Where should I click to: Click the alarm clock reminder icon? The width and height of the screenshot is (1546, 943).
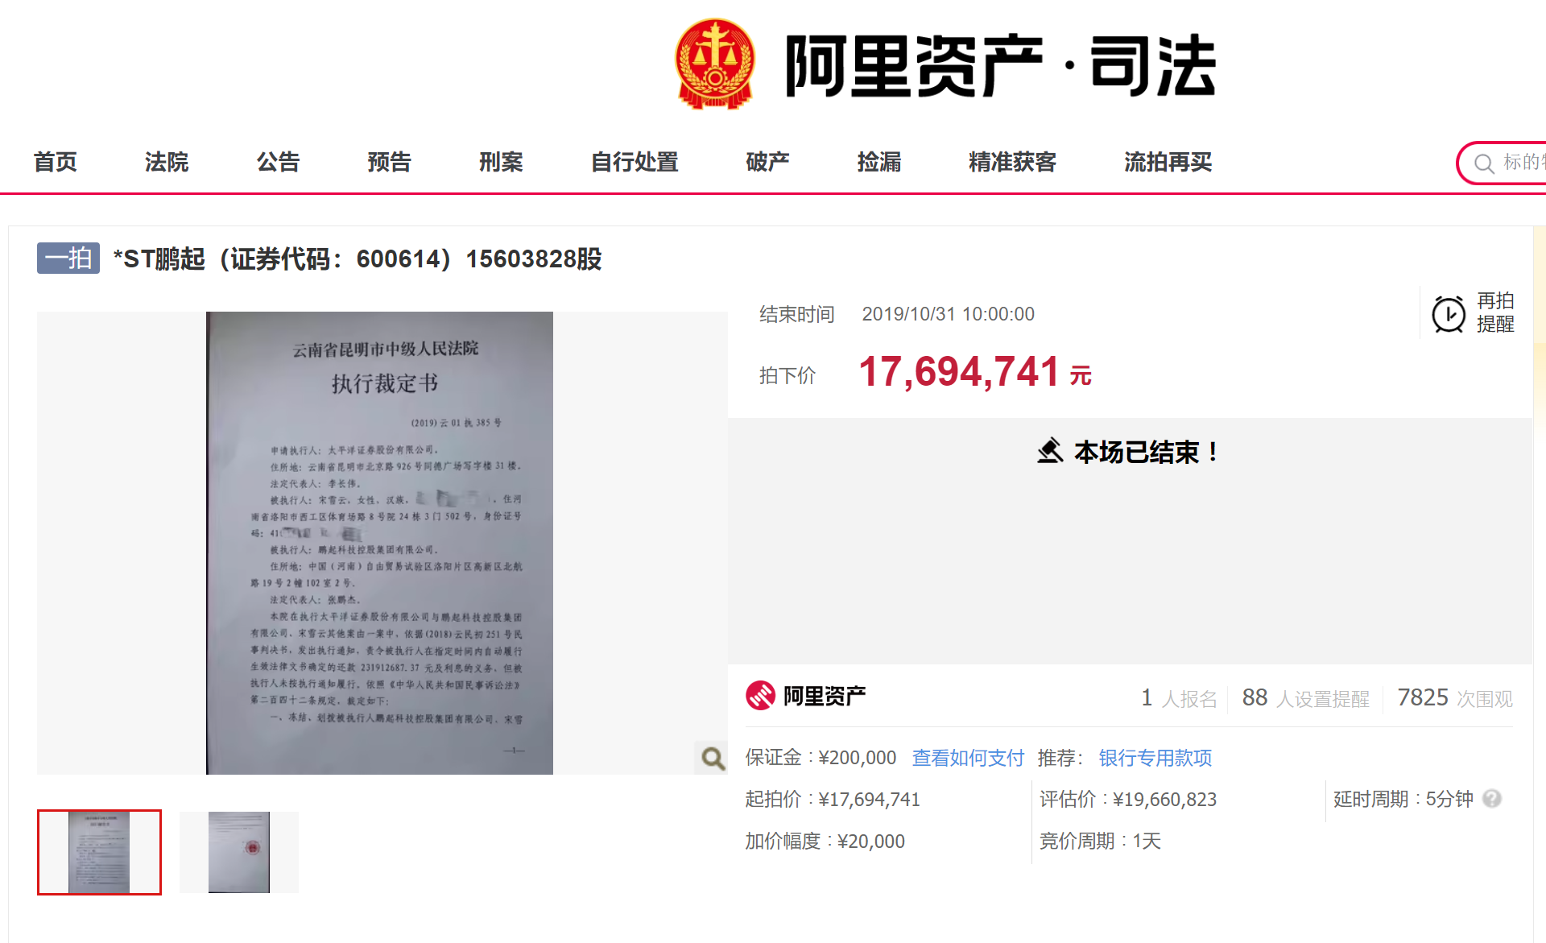tap(1449, 313)
